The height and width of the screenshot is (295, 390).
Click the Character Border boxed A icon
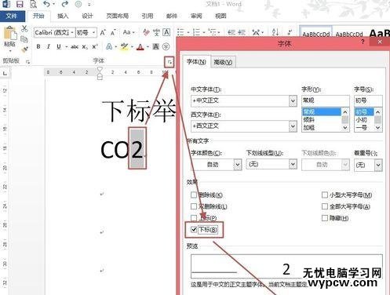tap(166, 32)
